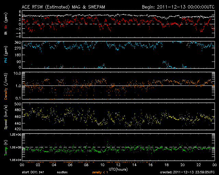
Task: Click the yellow Speed (km/s) axis label
Action: tap(6, 117)
